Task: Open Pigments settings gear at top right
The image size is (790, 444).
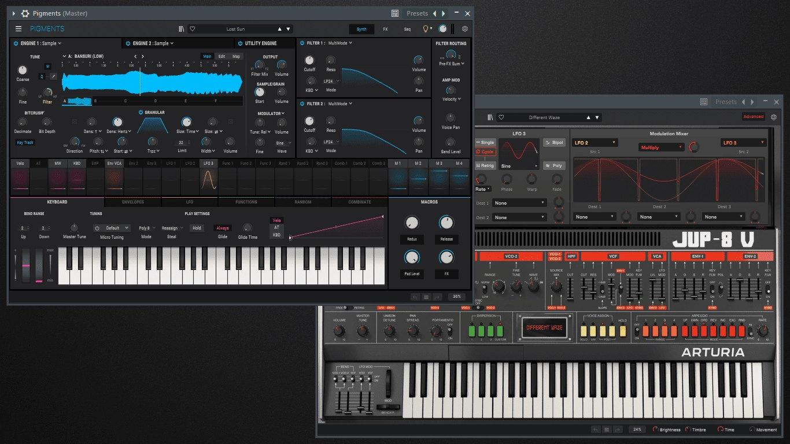Action: click(x=464, y=29)
